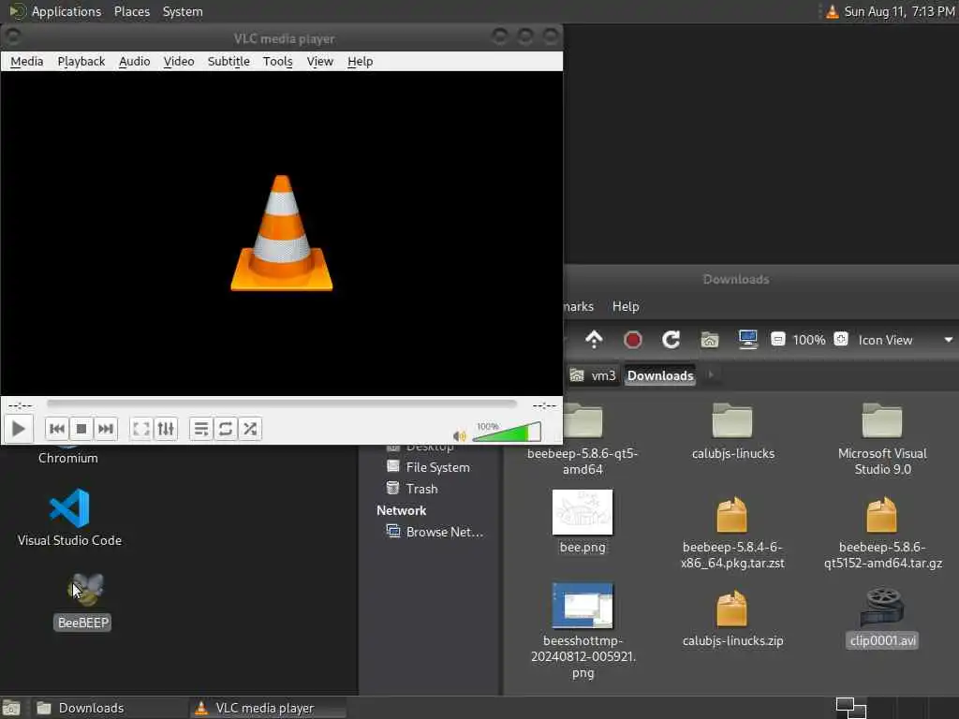The height and width of the screenshot is (719, 959).
Task: Open the Icon View dropdown
Action: 906,340
